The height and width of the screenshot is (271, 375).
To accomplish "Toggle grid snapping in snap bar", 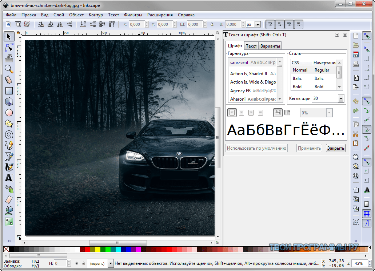I will pos(366,214).
